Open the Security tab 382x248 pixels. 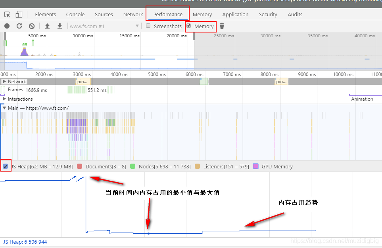(x=268, y=15)
